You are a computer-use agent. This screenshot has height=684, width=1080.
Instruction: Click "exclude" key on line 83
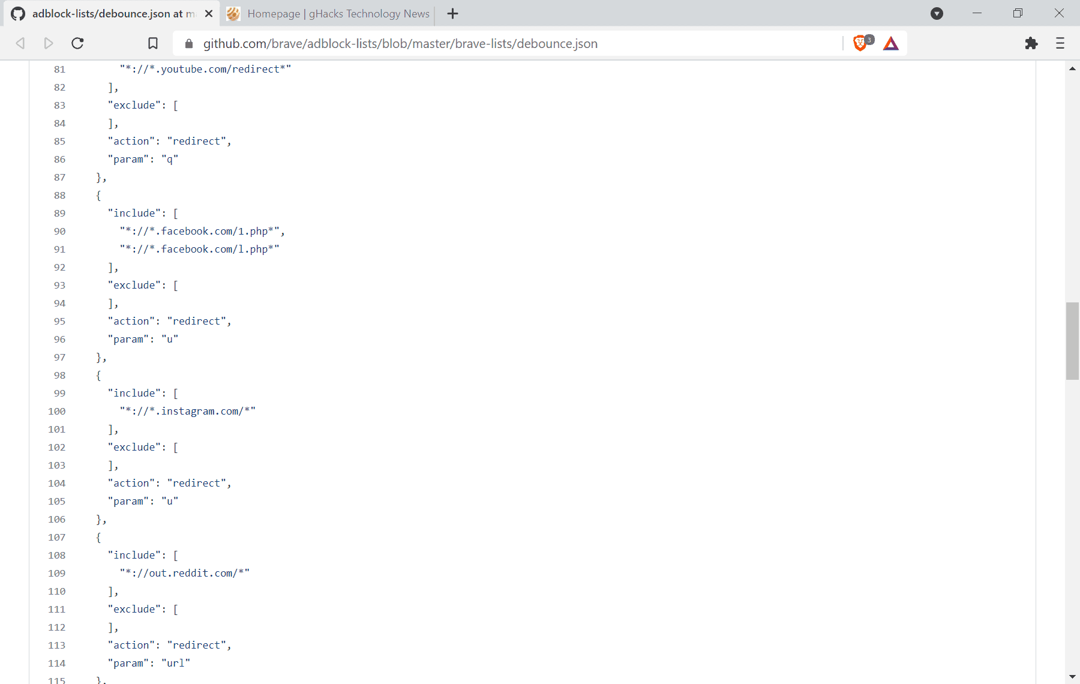click(134, 105)
